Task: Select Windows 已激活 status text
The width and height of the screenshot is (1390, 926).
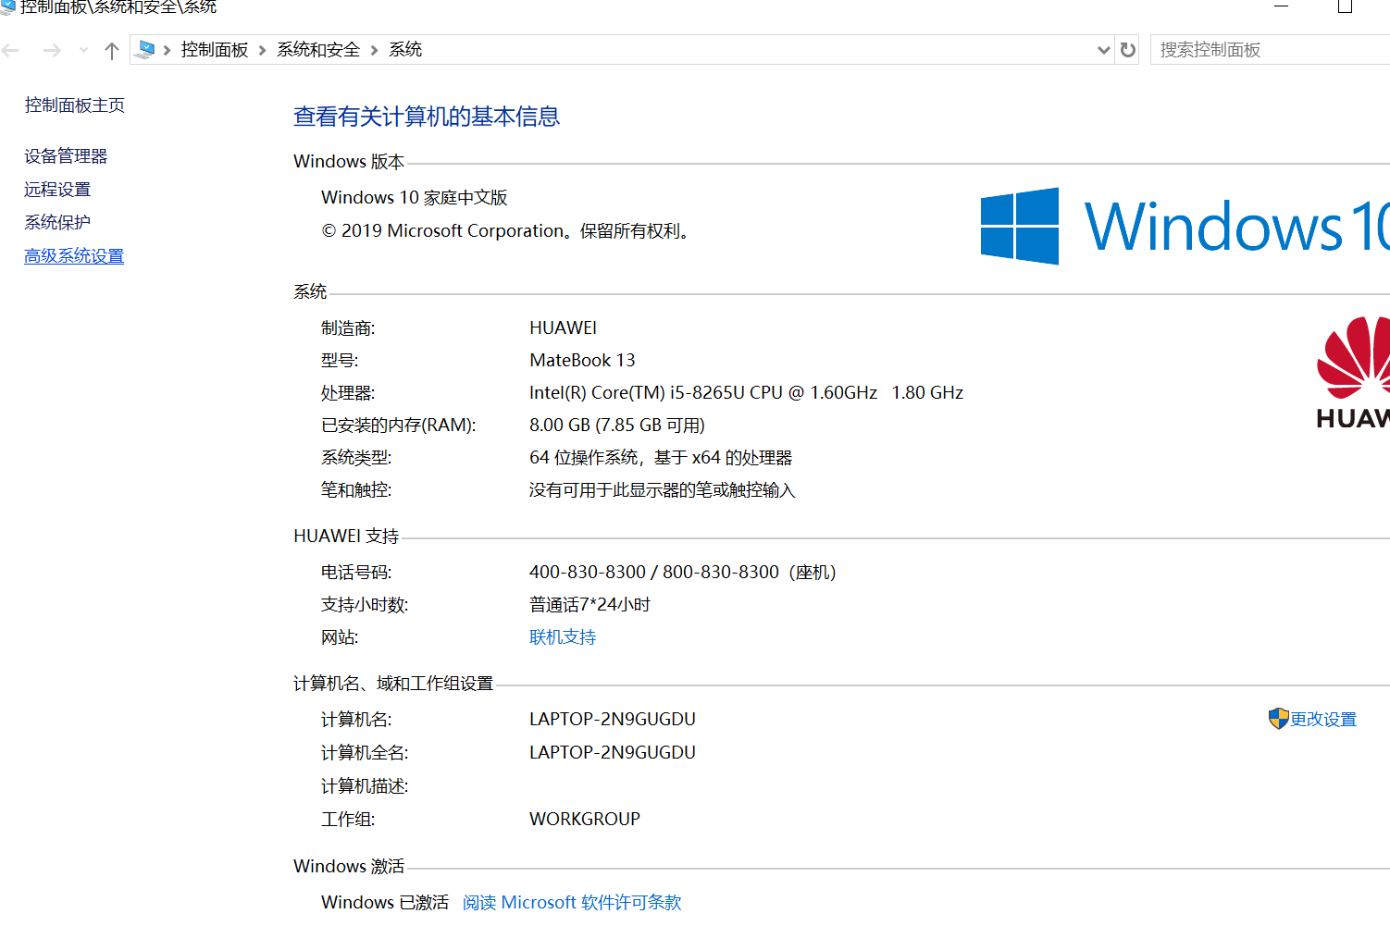Action: [x=385, y=903]
